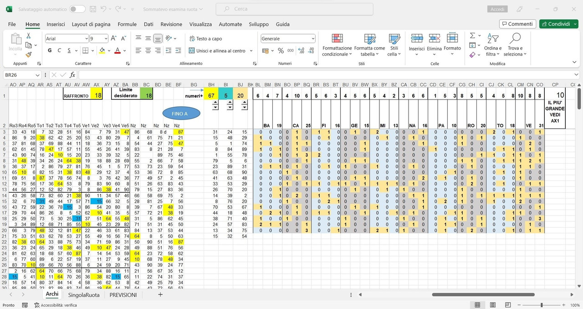Open the font size 9 dropdown
583x309 pixels.
106,39
